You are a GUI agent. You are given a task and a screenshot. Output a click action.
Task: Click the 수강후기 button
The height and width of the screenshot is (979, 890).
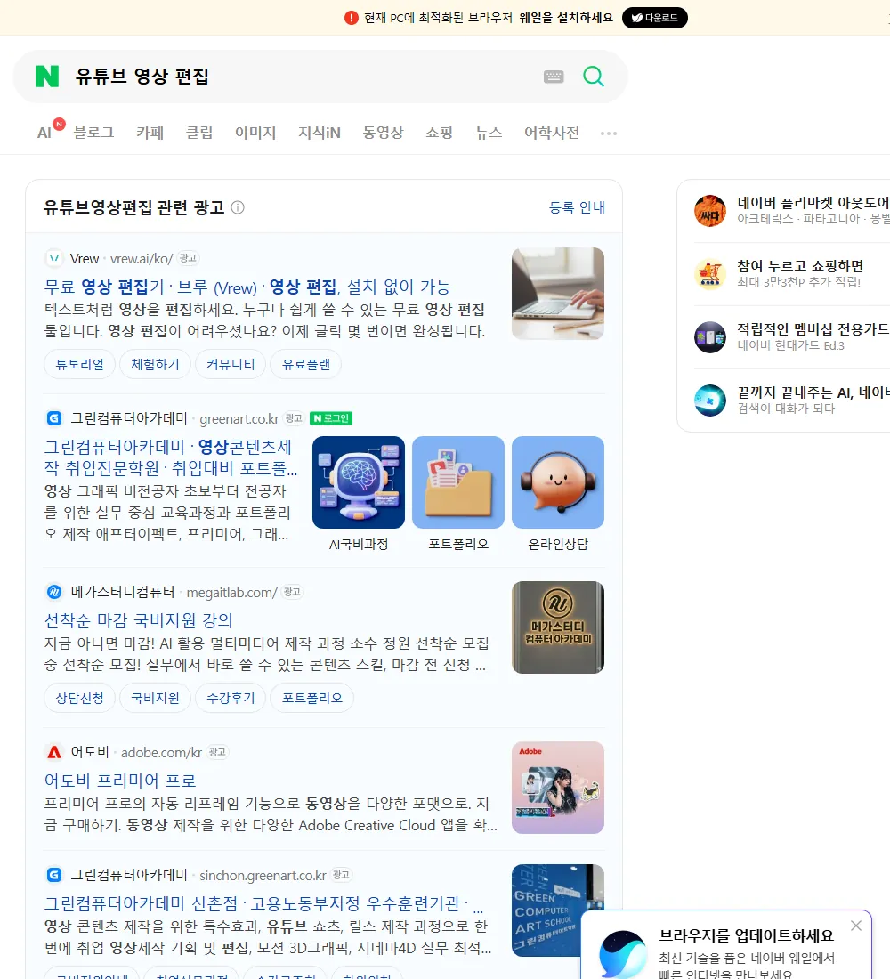[231, 698]
